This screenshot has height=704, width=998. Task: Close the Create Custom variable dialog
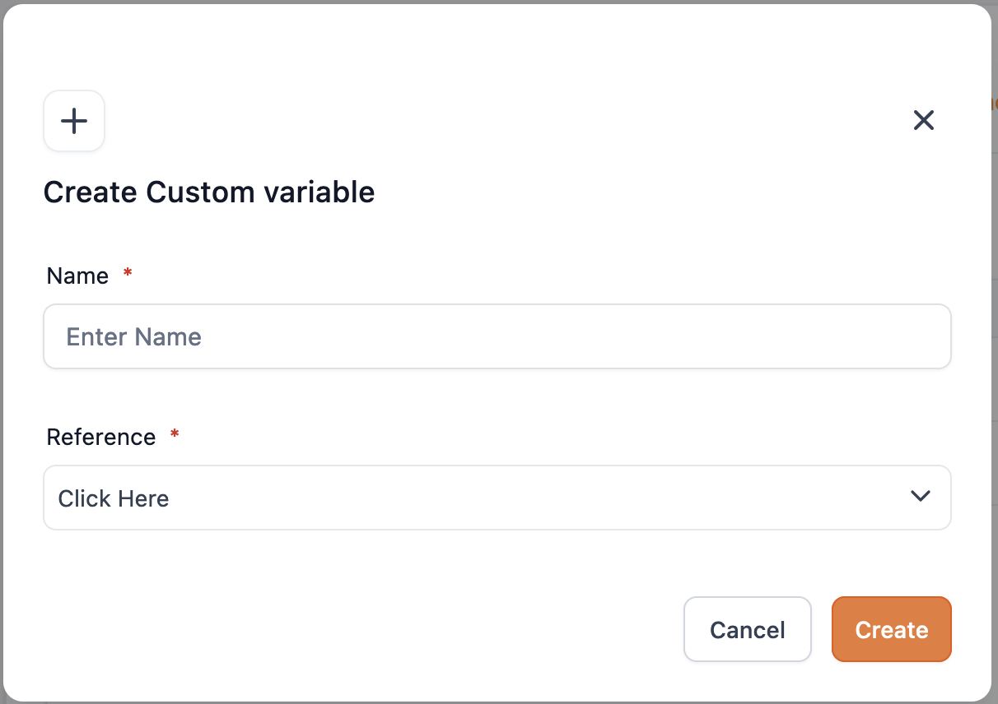(x=923, y=121)
